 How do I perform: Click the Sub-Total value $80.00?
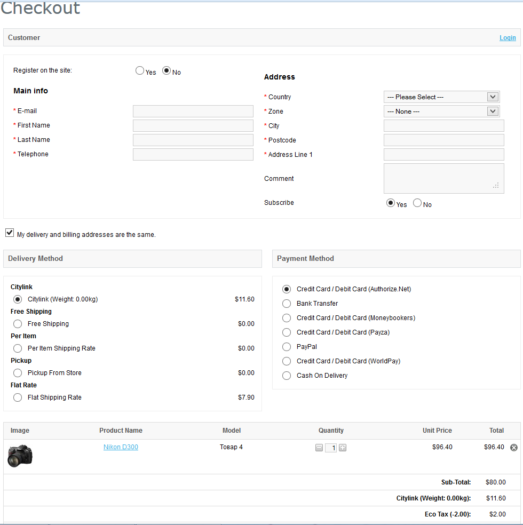point(496,482)
